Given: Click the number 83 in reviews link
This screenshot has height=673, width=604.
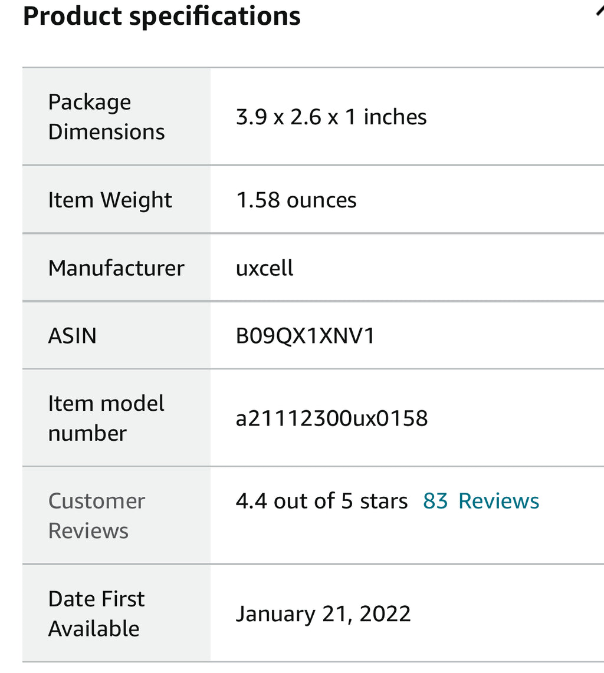Looking at the screenshot, I should 435,501.
